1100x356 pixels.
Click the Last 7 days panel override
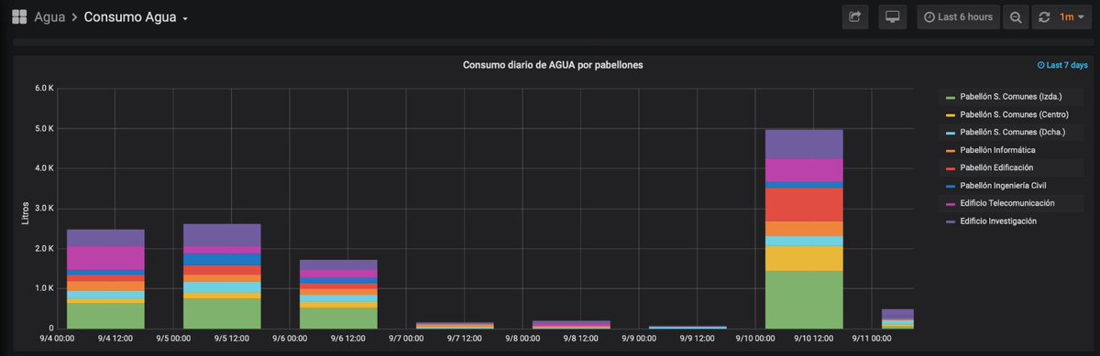[1062, 65]
